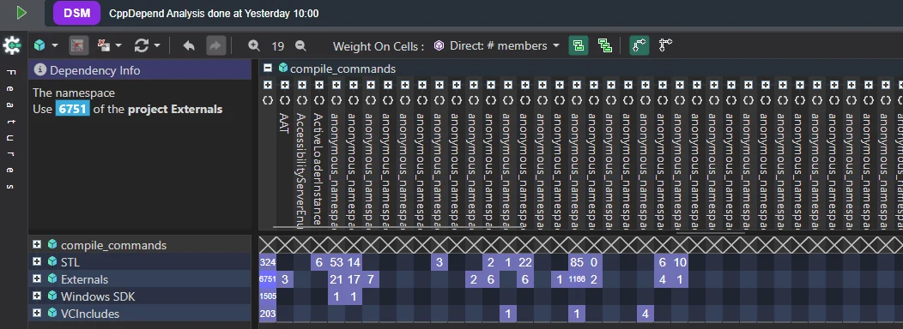This screenshot has height=329, width=903.
Task: Click the cube icon beside STL
Action: point(52,261)
